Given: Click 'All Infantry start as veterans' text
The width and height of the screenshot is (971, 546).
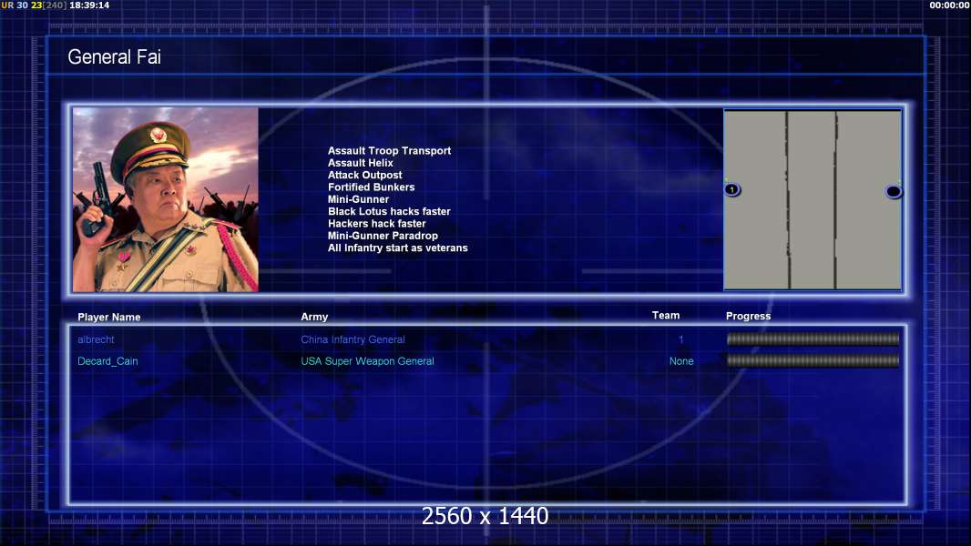Looking at the screenshot, I should 398,248.
